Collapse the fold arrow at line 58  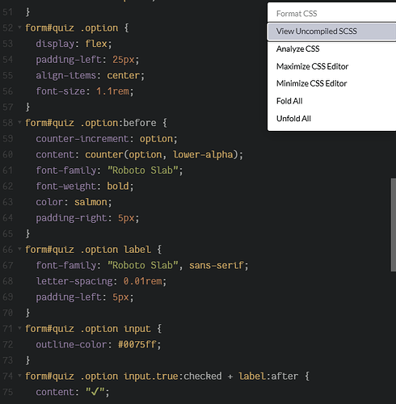(x=19, y=122)
